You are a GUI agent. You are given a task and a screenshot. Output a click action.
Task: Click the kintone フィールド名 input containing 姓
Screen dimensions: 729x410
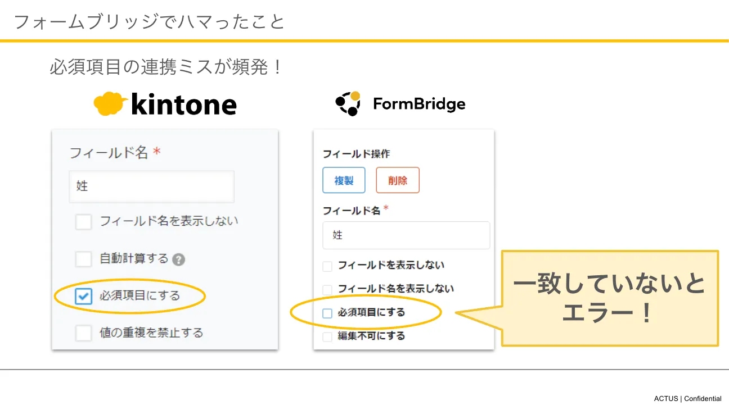click(151, 186)
